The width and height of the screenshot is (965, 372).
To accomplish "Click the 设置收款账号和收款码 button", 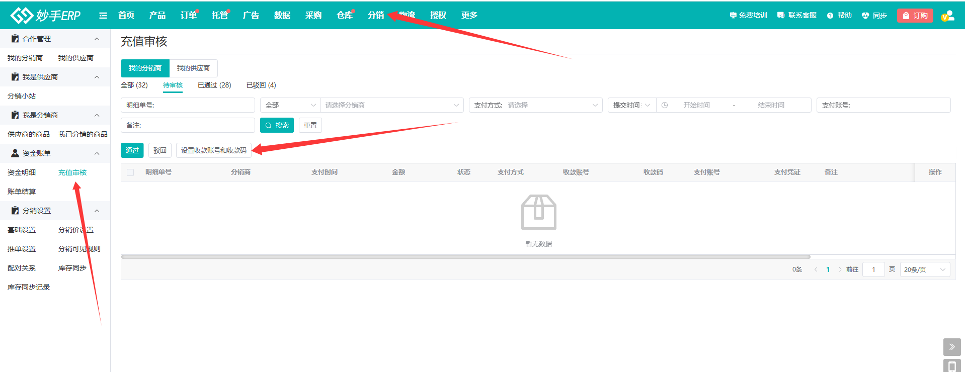I will click(214, 150).
